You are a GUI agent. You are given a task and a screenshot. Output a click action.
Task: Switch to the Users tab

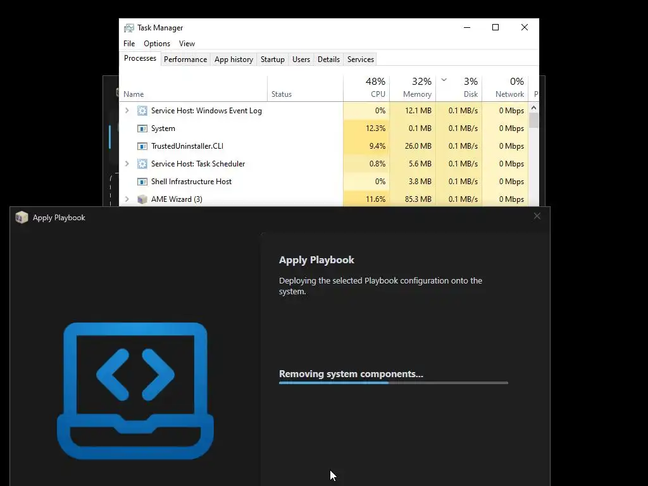[301, 59]
